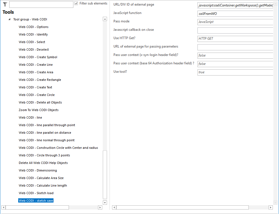This screenshot has height=214, width=279.
Task: Select the "Web CODI - Dimensioning" tool
Action: [x=38, y=170]
